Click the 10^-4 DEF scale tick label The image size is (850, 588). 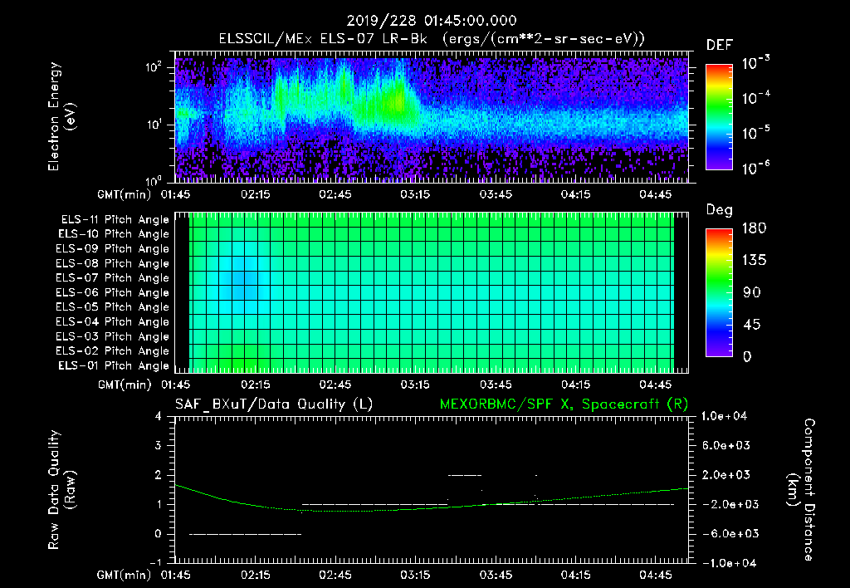(x=755, y=98)
